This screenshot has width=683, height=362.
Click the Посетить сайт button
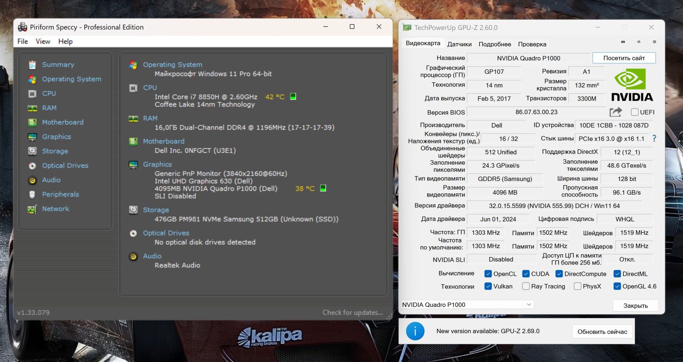(x=624, y=58)
